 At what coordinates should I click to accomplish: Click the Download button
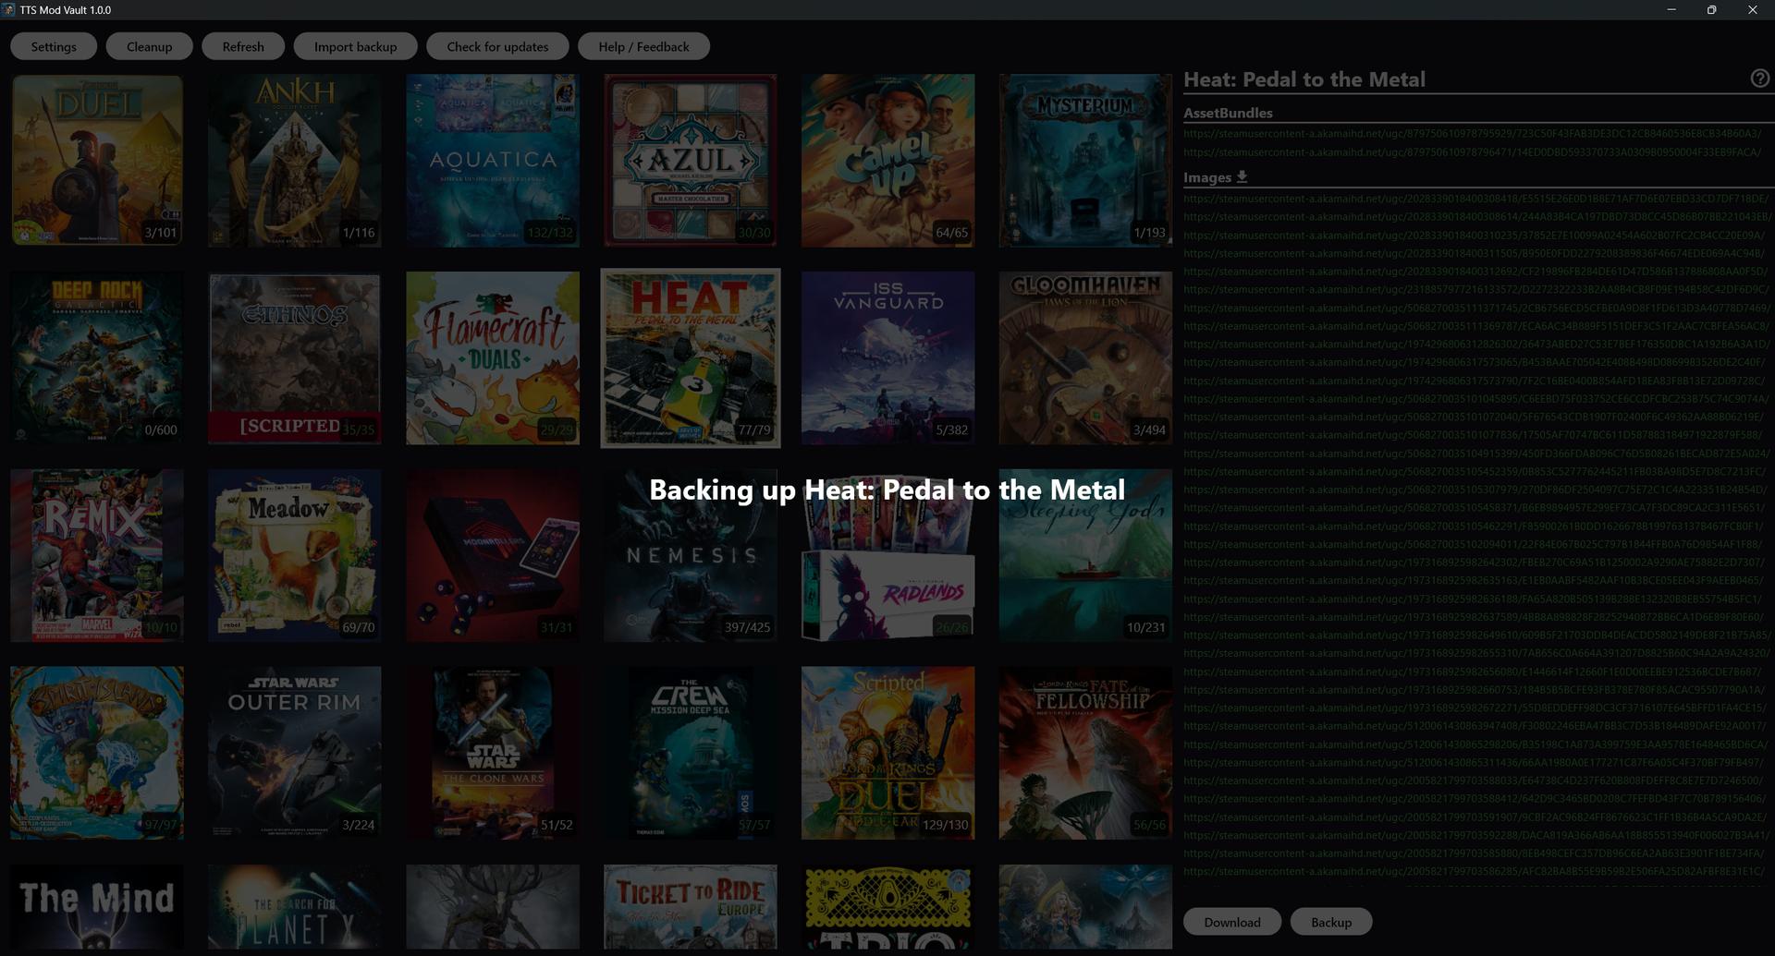point(1232,922)
